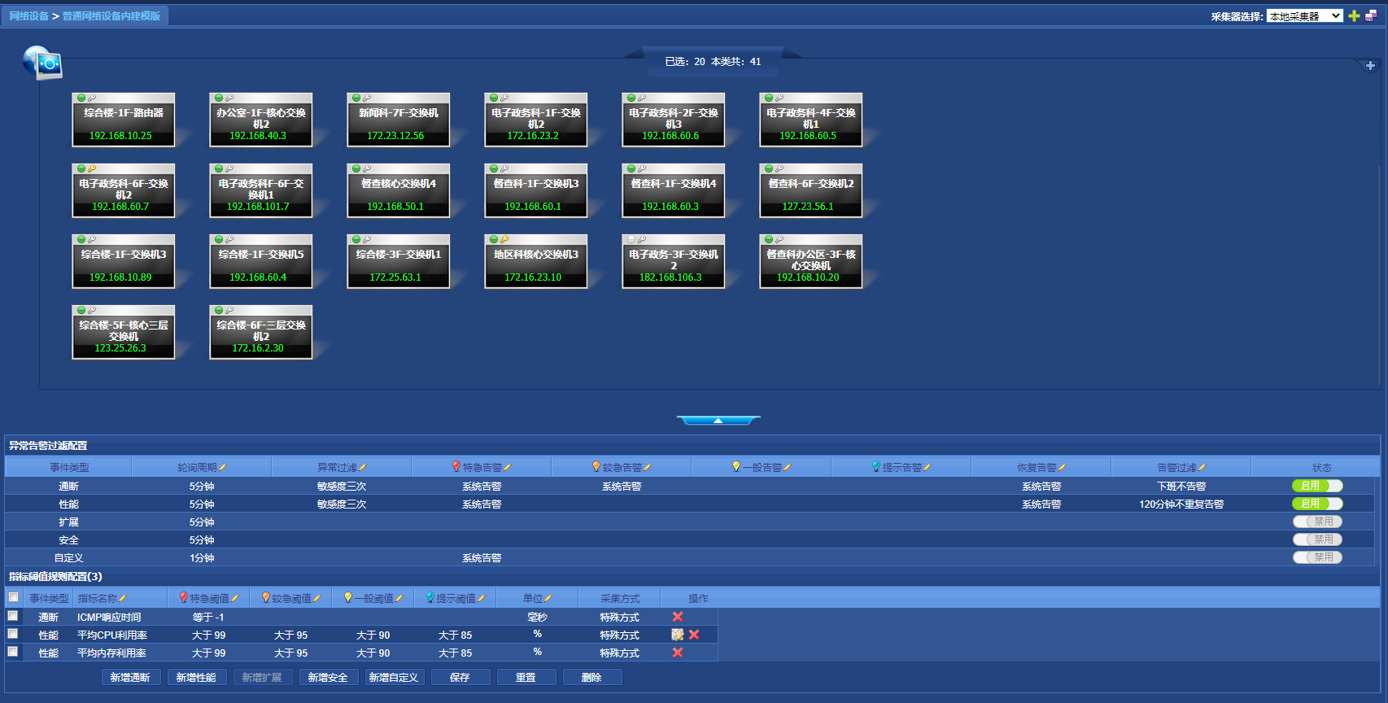Screen dimensions: 1388x703
Task: Click the 新增性能 button
Action: click(196, 677)
